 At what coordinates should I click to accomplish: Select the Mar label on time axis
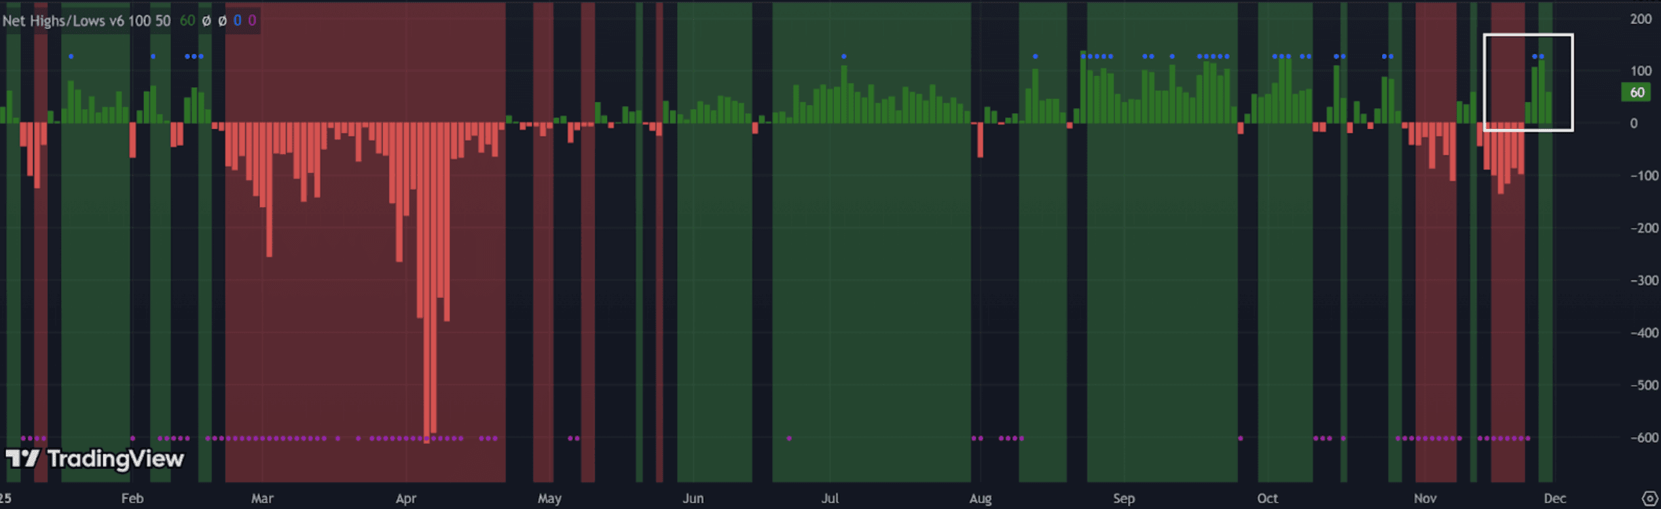262,499
